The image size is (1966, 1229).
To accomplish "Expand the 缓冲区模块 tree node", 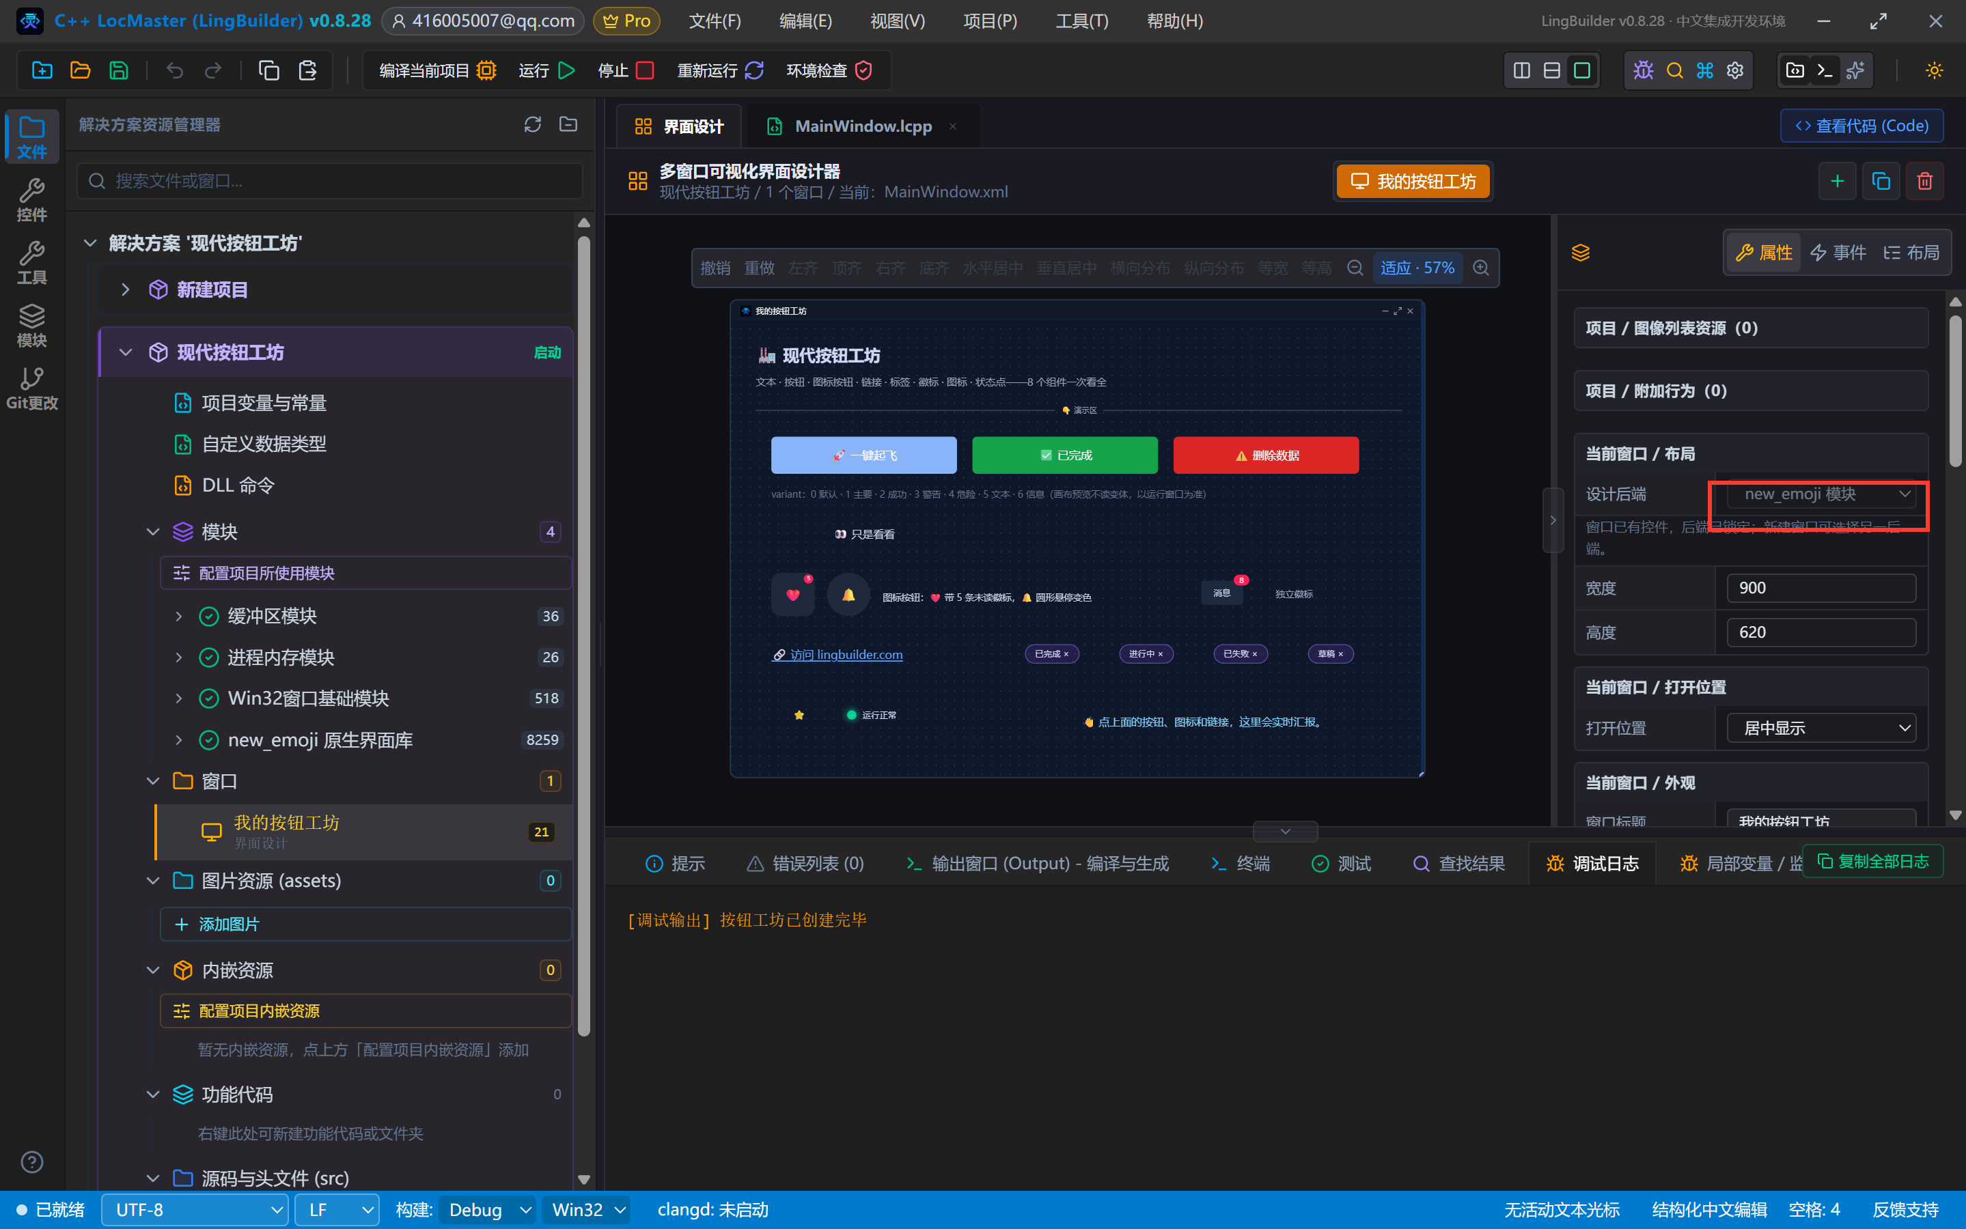I will [x=179, y=616].
